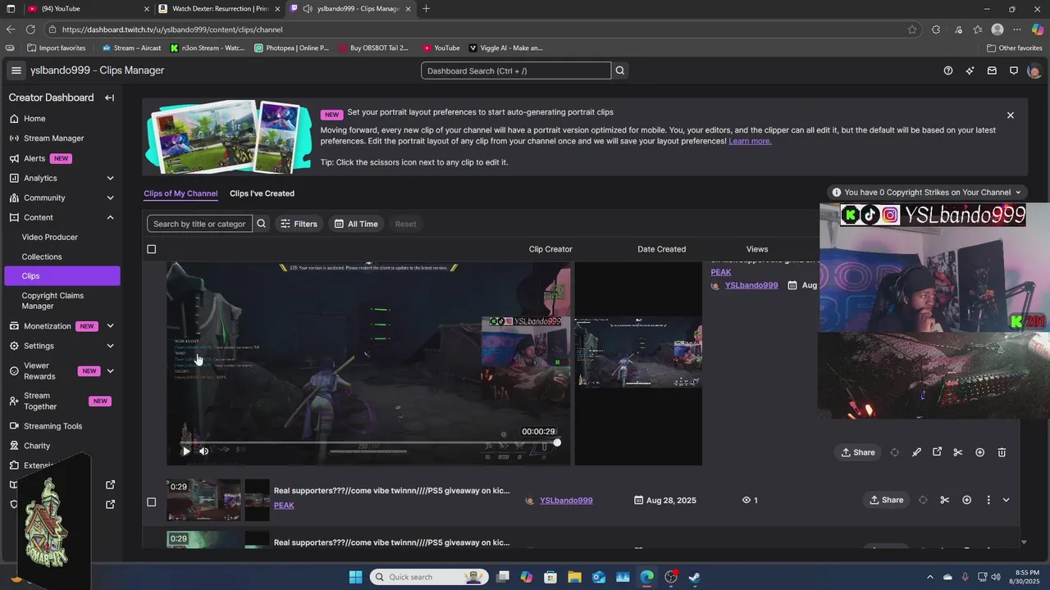1050x590 pixels.
Task: Collapse the Creator Dashboard sidebar
Action: pos(109,98)
